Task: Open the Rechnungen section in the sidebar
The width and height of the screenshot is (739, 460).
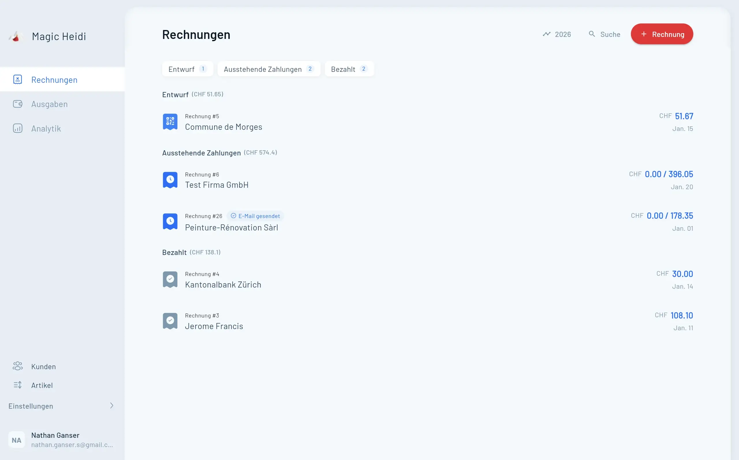Action: pos(54,80)
